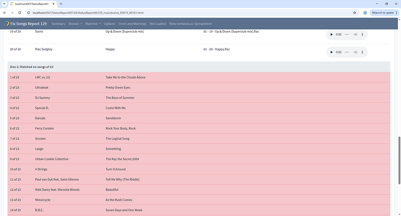Open more options for the Happy.flac player
401x216 pixels.
coord(362,52)
